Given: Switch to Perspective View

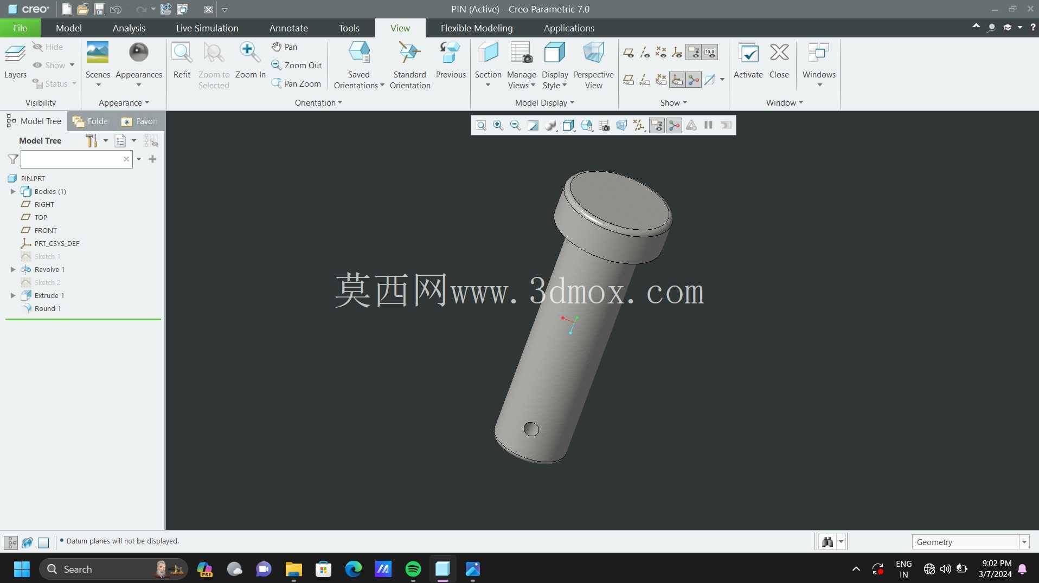Looking at the screenshot, I should point(594,65).
